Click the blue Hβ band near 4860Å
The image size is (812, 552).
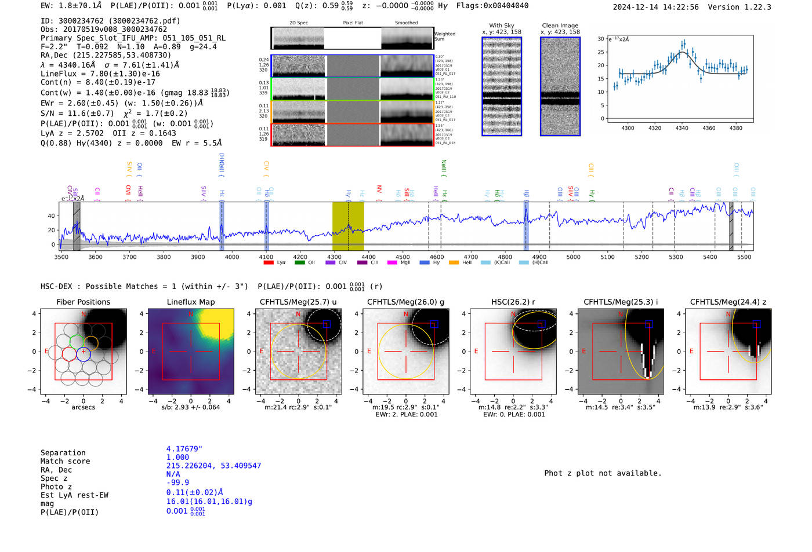click(x=526, y=226)
